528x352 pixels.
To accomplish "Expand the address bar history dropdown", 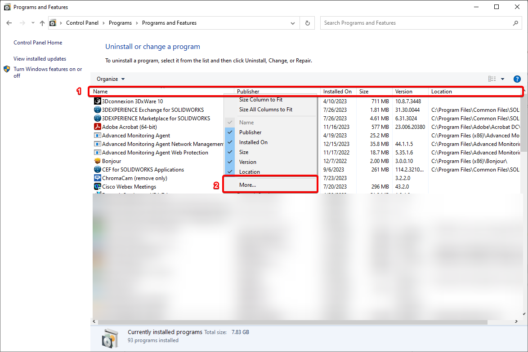I will 293,23.
